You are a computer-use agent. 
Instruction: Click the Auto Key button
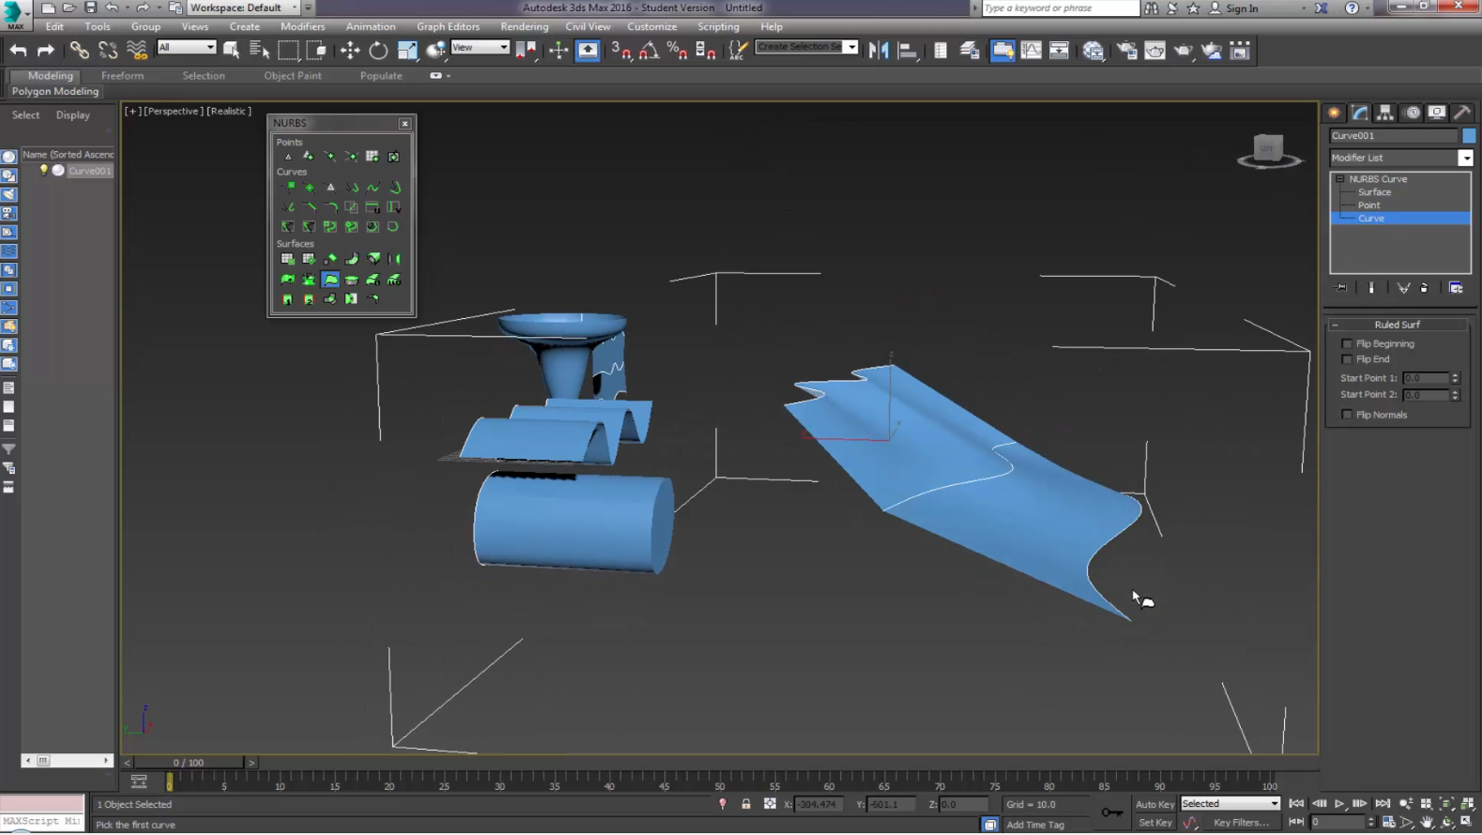click(1154, 804)
